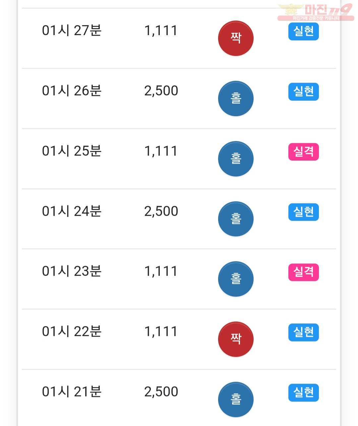Screen dimensions: 358x426
Task: Select the 실현 badge for 01시 24분
Action: pos(304,212)
